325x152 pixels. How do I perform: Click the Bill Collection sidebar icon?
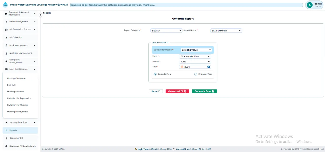click(6, 37)
